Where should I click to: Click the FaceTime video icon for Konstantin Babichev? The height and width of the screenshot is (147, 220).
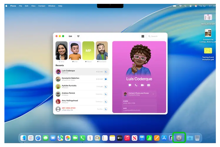click(x=106, y=79)
